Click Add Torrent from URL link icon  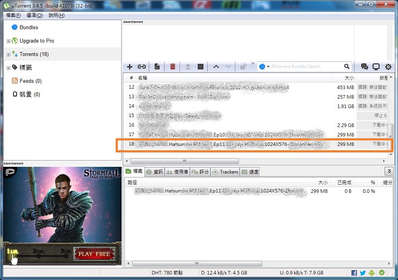point(142,67)
